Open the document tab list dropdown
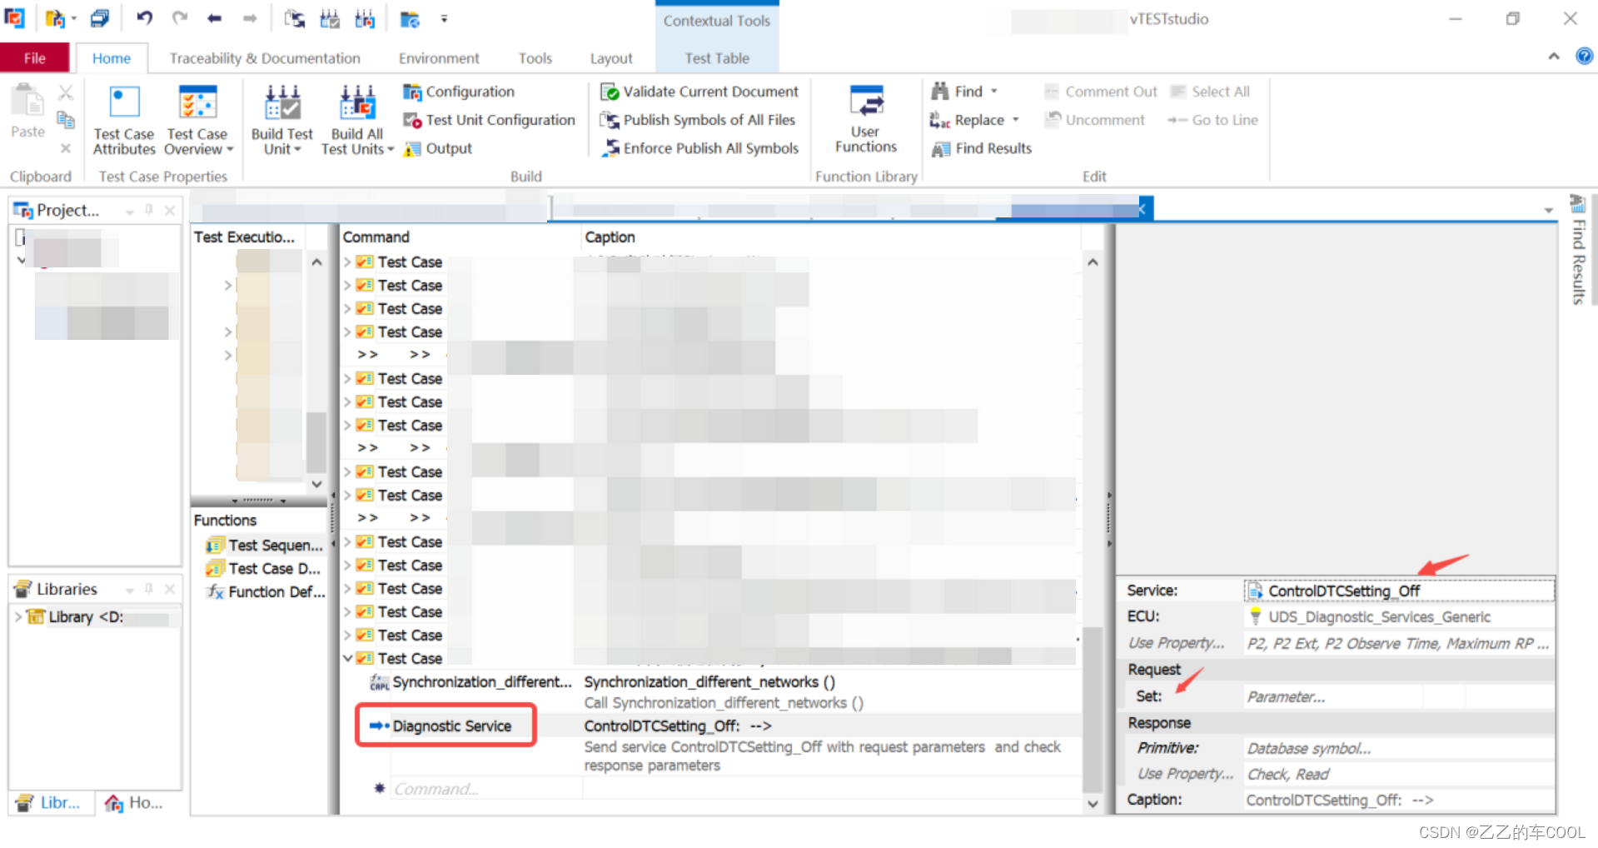This screenshot has height=848, width=1598. 1549,210
